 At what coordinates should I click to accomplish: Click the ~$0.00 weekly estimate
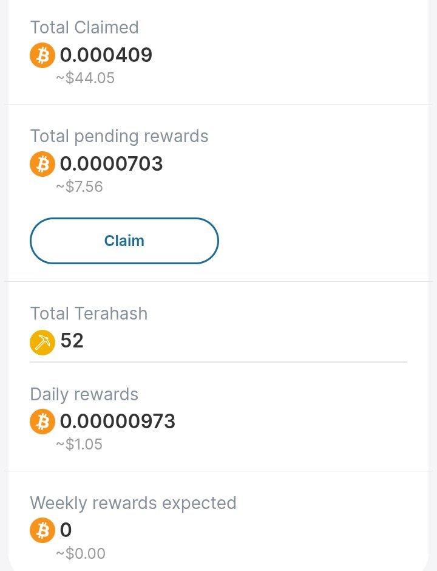80,553
